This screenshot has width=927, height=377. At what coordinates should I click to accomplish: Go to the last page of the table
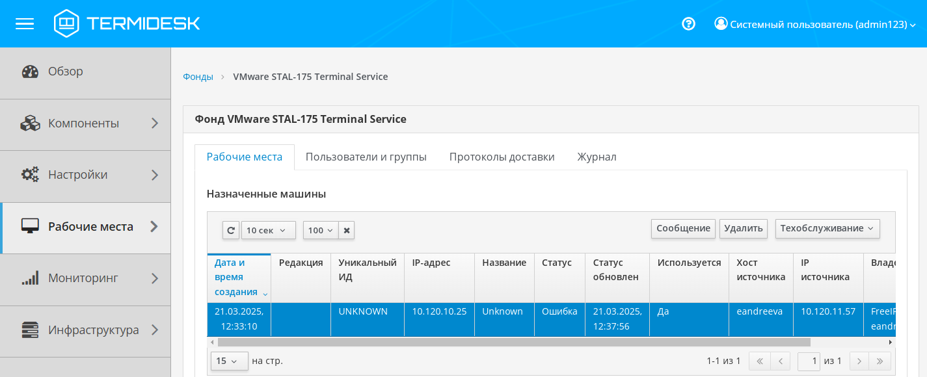(880, 361)
